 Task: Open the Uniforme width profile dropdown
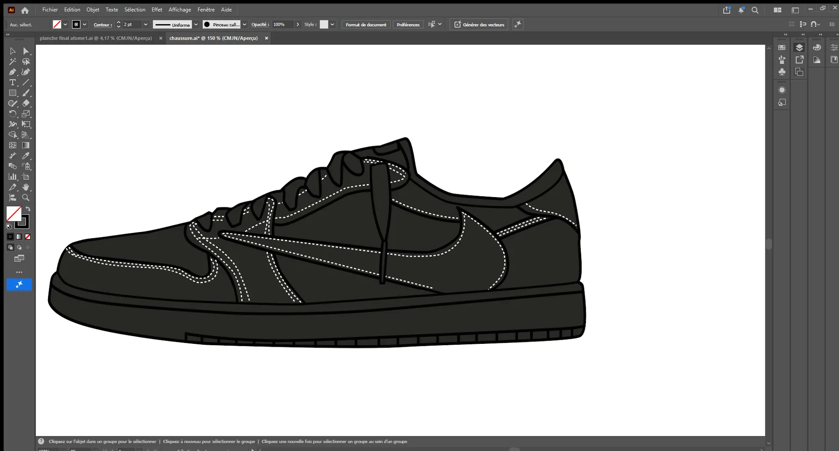(196, 25)
